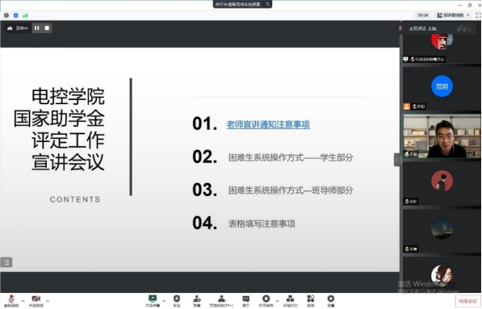
Task: Click the Invite participants icon
Action: (x=197, y=300)
